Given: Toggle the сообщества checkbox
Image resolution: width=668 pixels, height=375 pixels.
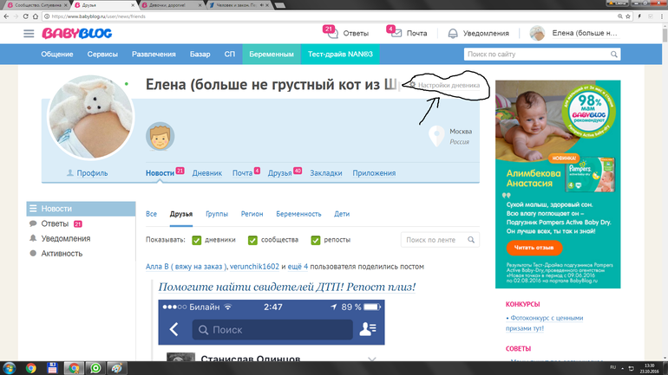Looking at the screenshot, I should [x=253, y=240].
